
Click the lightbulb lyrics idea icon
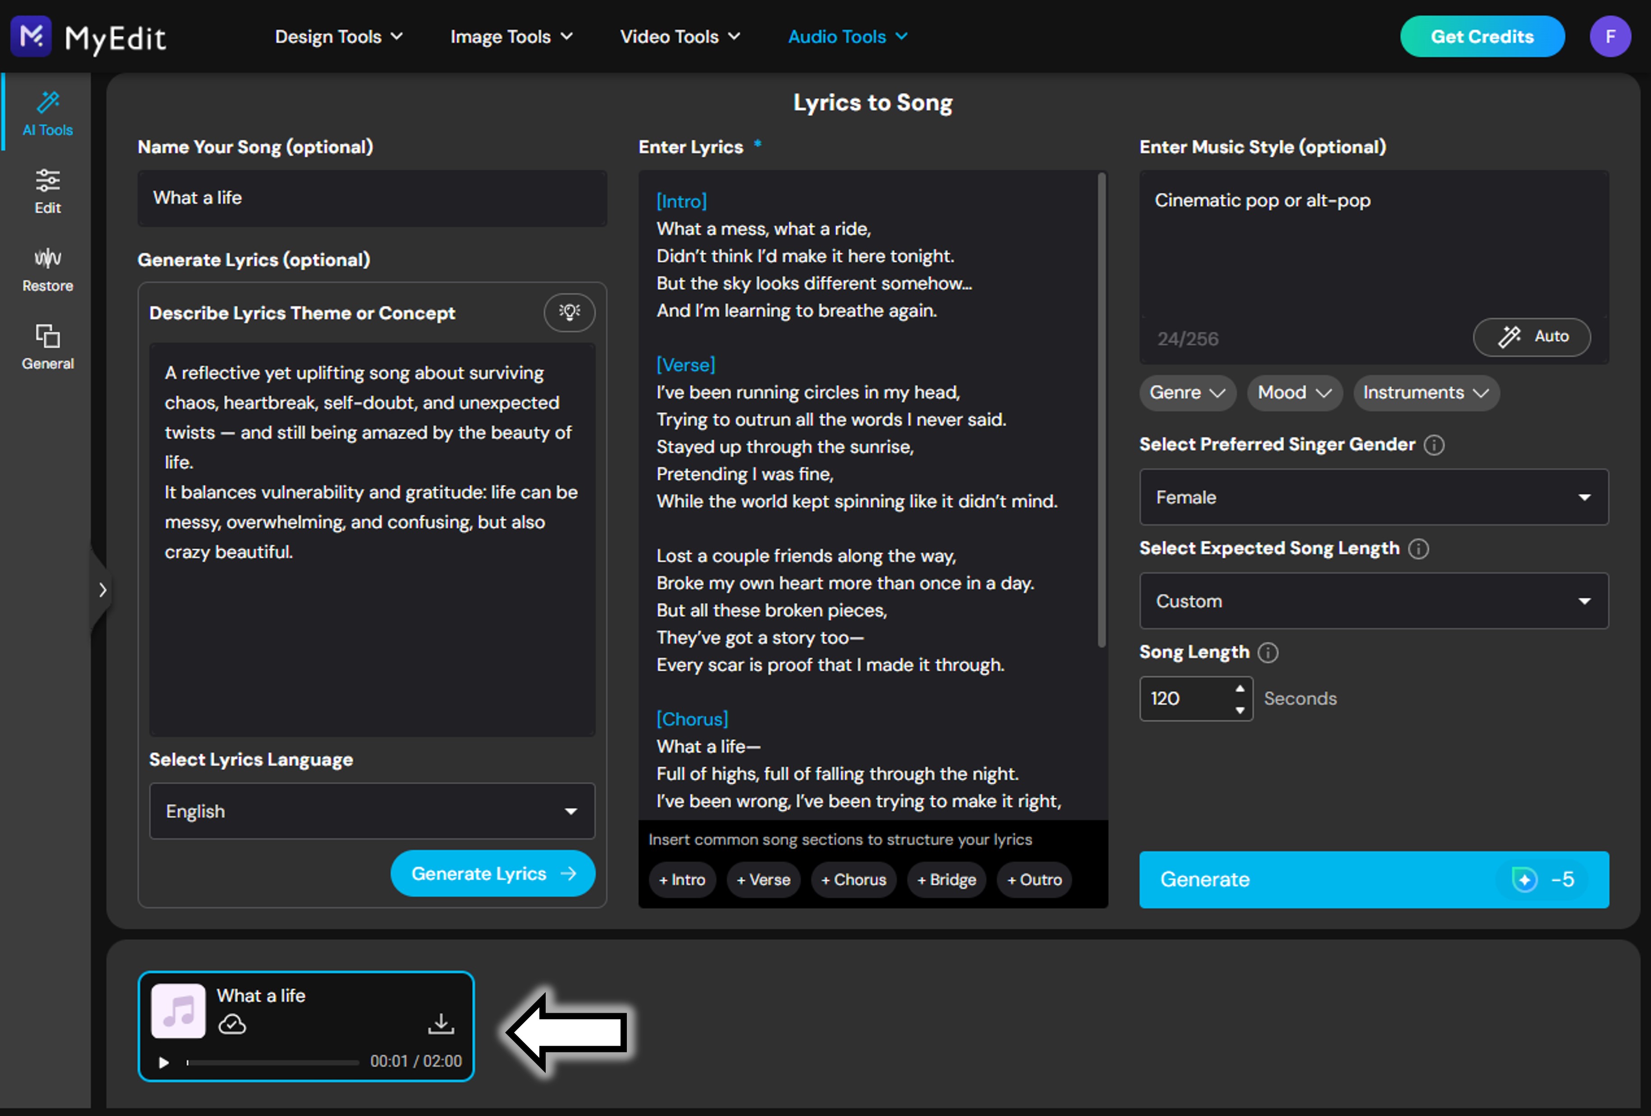(x=569, y=312)
